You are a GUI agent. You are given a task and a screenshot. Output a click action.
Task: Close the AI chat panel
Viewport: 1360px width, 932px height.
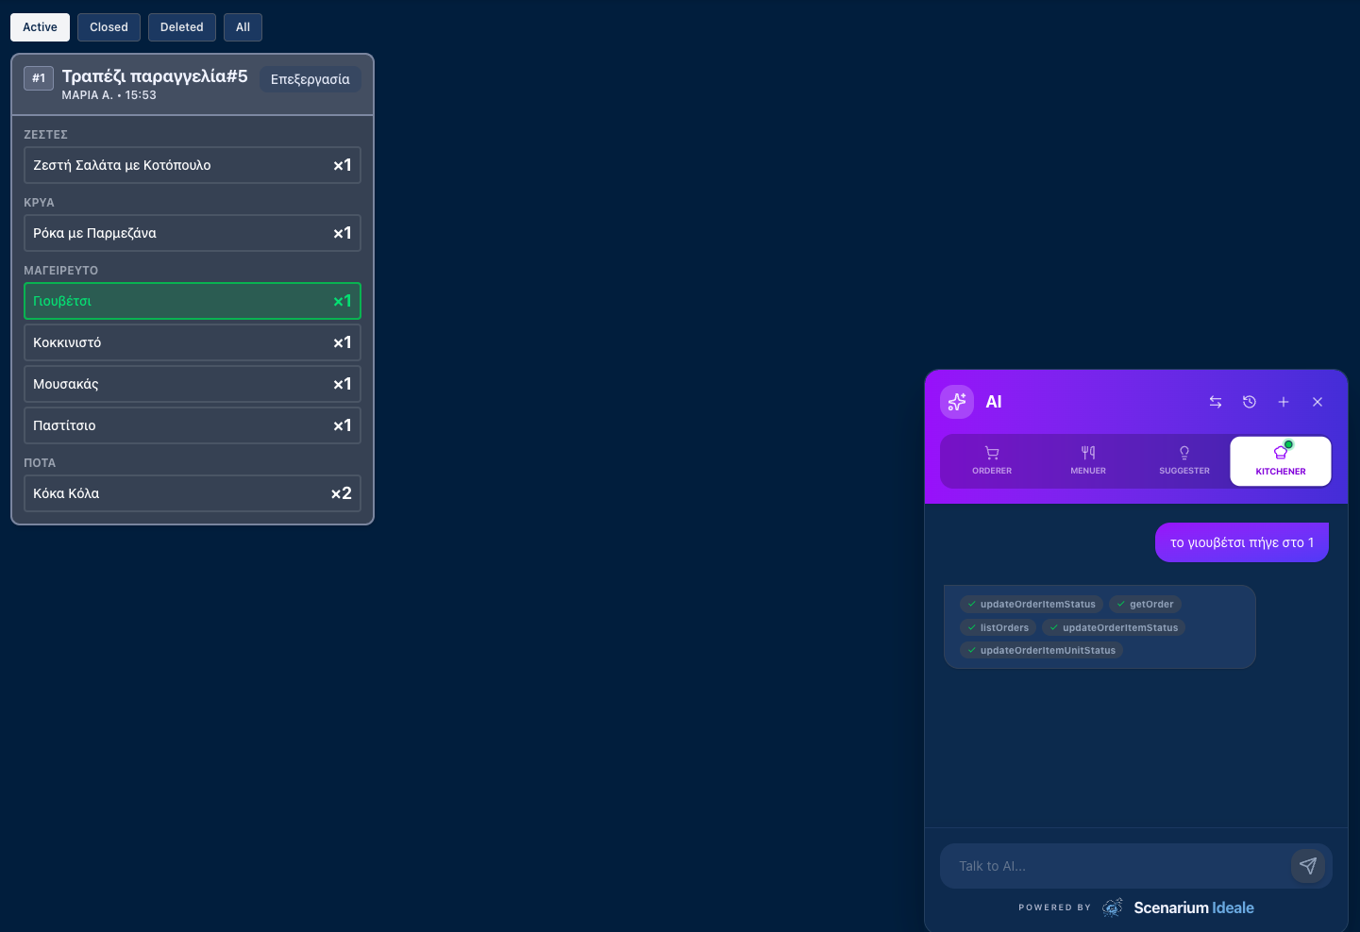tap(1318, 402)
